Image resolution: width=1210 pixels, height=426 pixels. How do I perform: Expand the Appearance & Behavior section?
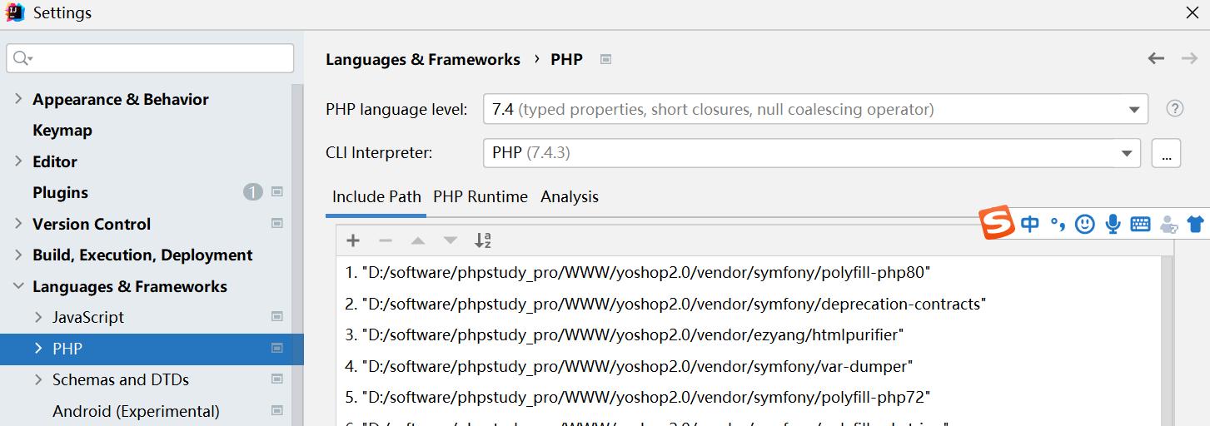click(x=18, y=99)
